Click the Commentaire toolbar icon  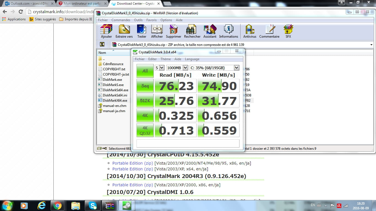[x=269, y=31]
